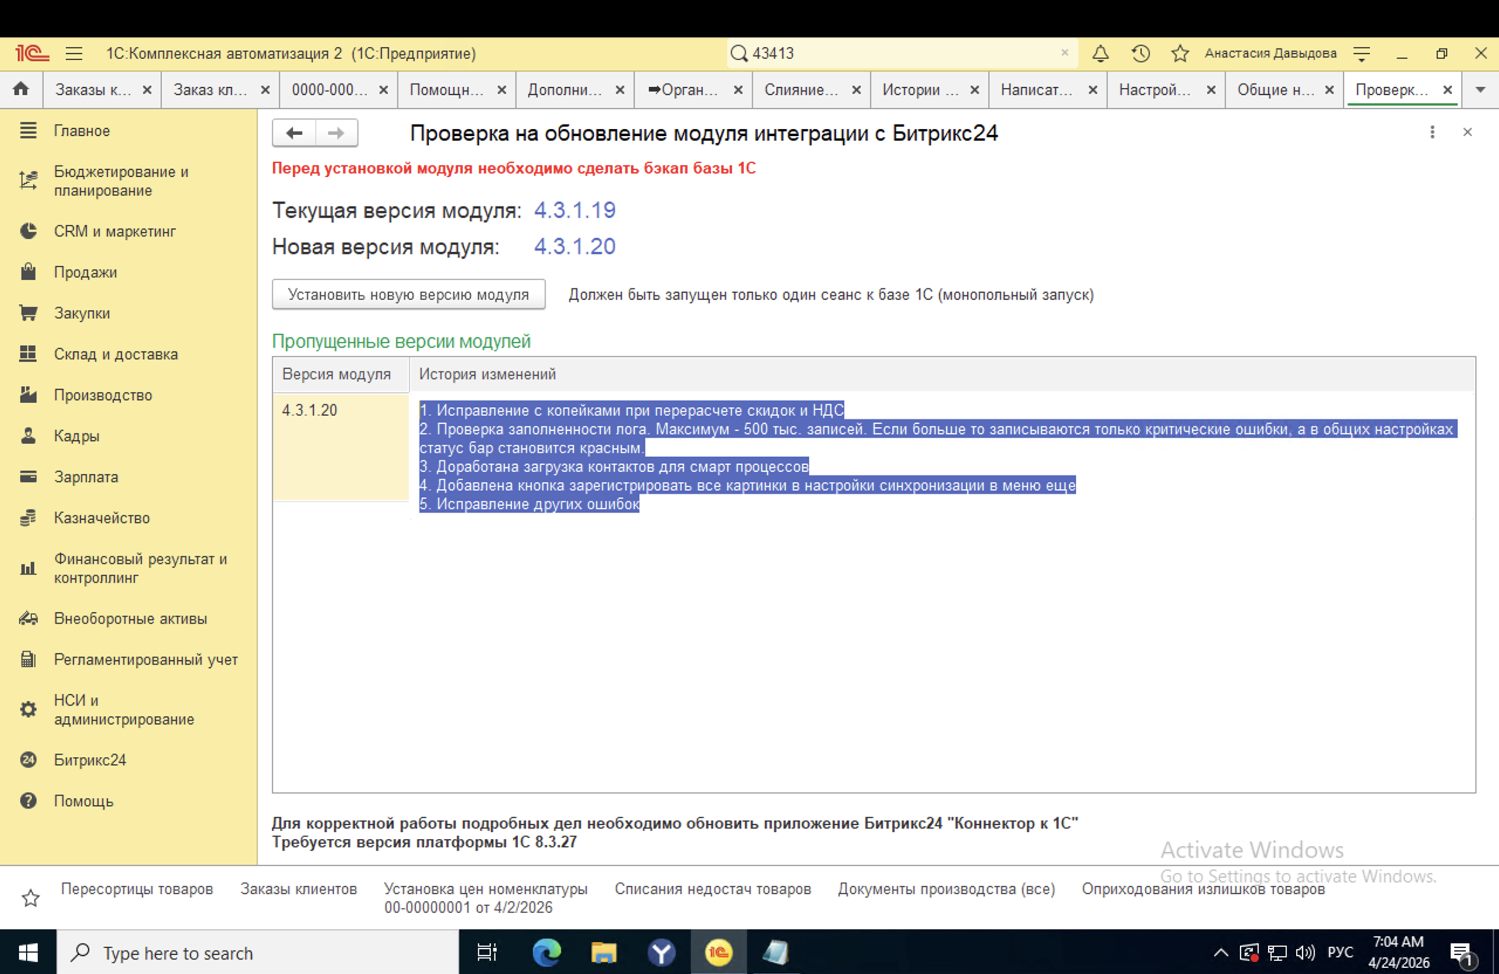
Task: Select the 4.3.1.20 module version cell
Action: pos(341,447)
